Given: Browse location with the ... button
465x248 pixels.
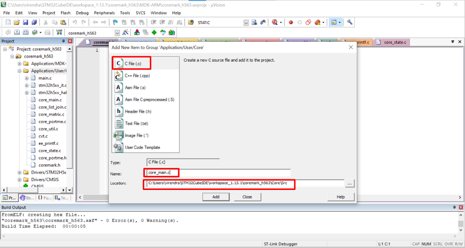Looking at the screenshot, I should pyautogui.click(x=350, y=184).
